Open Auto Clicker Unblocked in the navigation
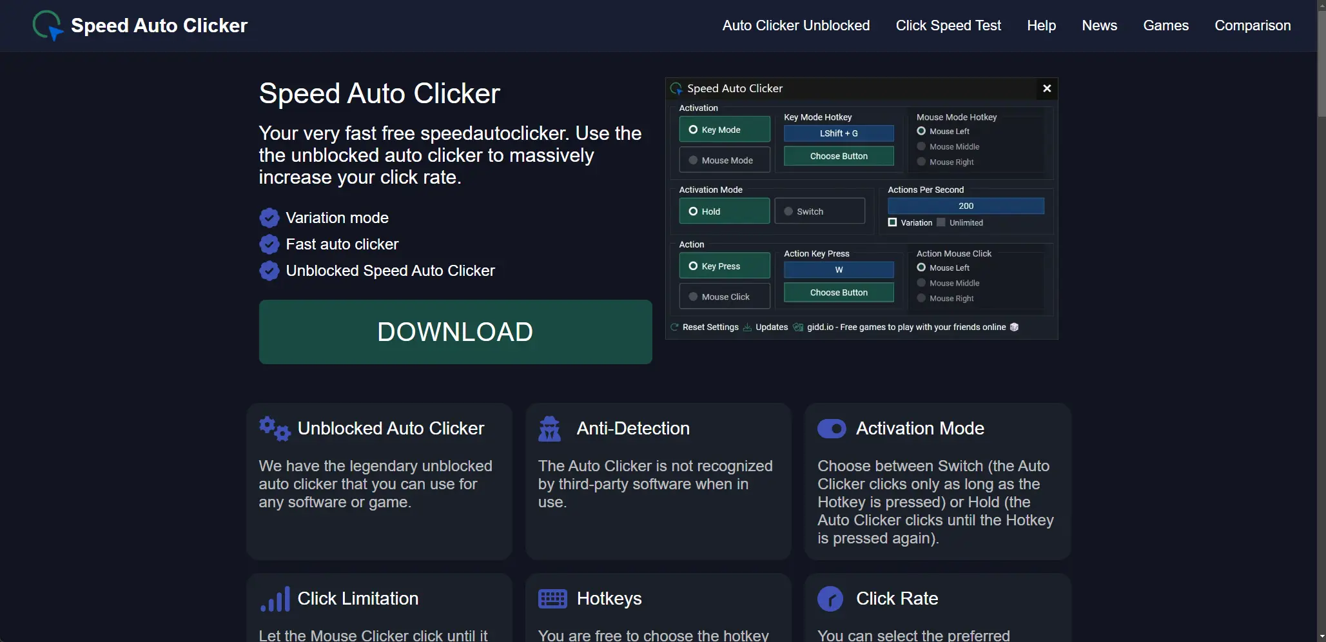The height and width of the screenshot is (642, 1326). coord(796,26)
